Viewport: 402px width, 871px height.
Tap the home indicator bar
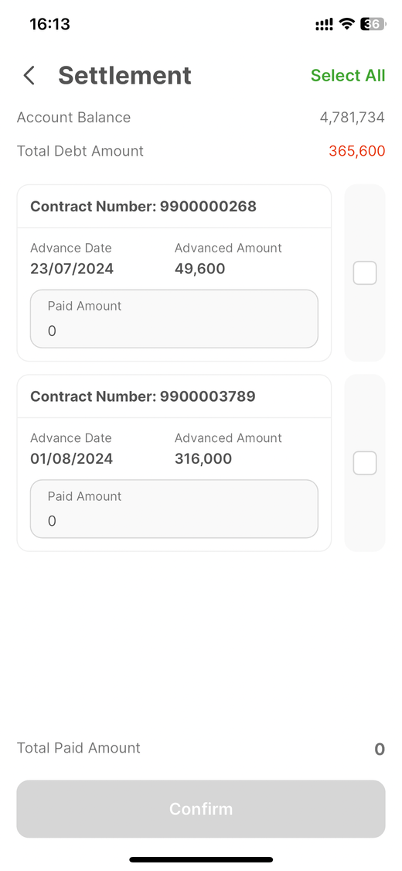[201, 859]
